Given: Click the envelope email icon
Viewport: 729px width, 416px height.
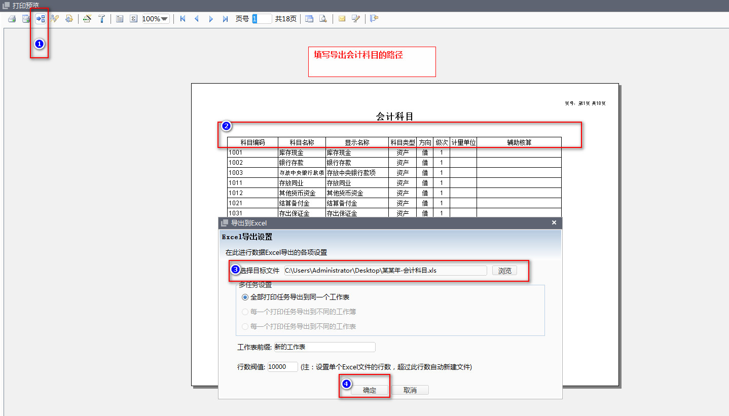Looking at the screenshot, I should [342, 19].
